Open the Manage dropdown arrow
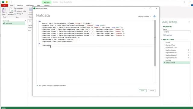193x109 pixels. [x=22, y=14]
